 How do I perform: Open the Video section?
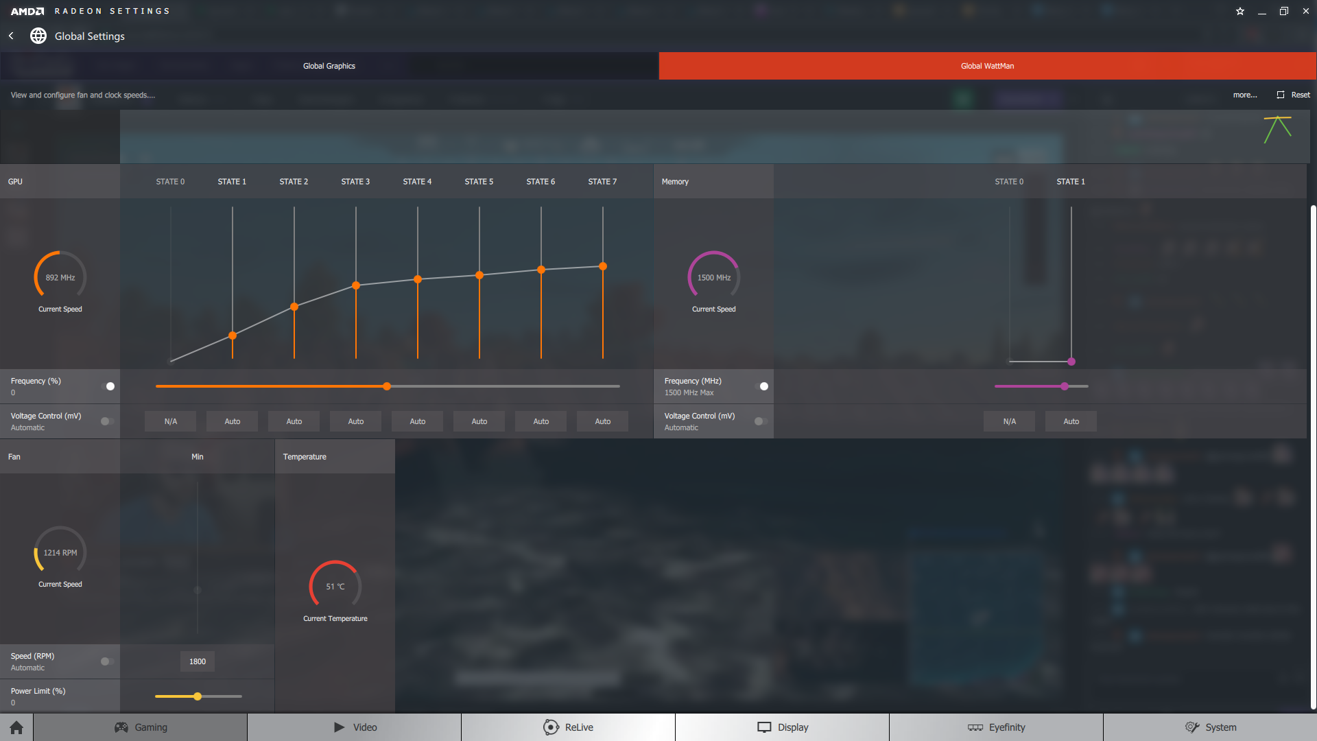tap(355, 727)
